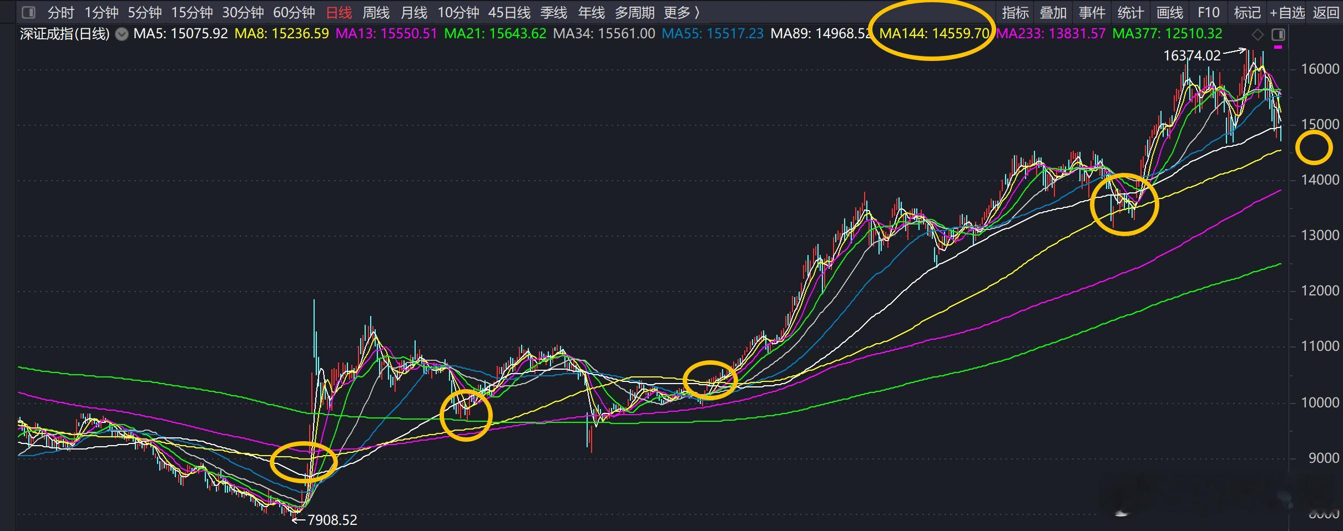Switch to the 周线 weekly tab
The width and height of the screenshot is (1343, 531).
[376, 12]
